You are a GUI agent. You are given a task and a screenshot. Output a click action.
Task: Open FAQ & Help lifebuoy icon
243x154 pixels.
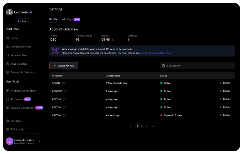tap(8, 129)
